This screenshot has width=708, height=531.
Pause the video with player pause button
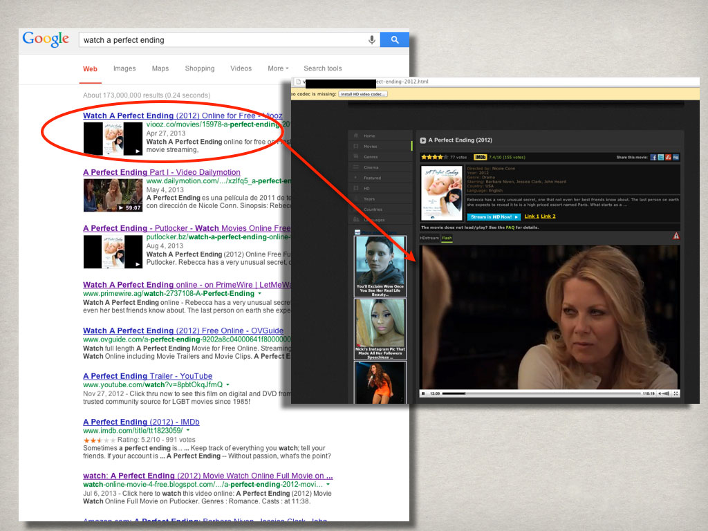pos(424,393)
